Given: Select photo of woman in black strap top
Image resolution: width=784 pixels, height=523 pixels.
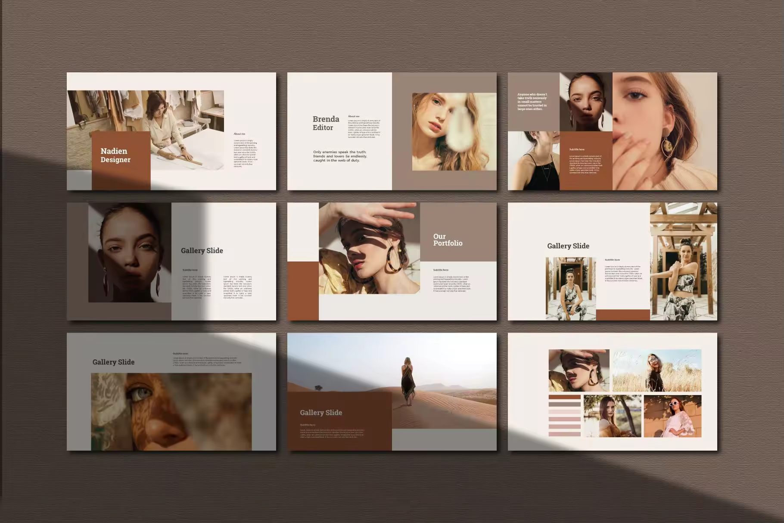Looking at the screenshot, I should pos(534,161).
